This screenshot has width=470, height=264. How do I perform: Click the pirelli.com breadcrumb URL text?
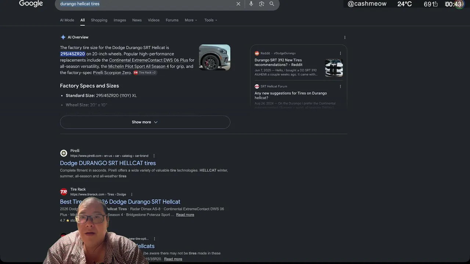coord(109,156)
